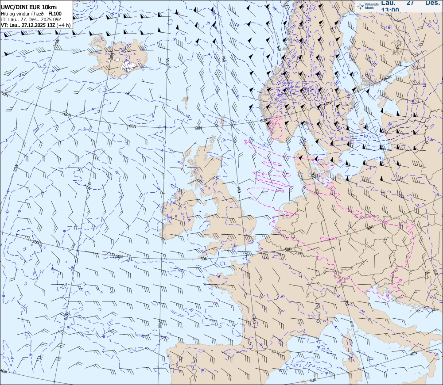443x385 pixels.
Task: Select the '13:00' time in header
Action: point(390,10)
